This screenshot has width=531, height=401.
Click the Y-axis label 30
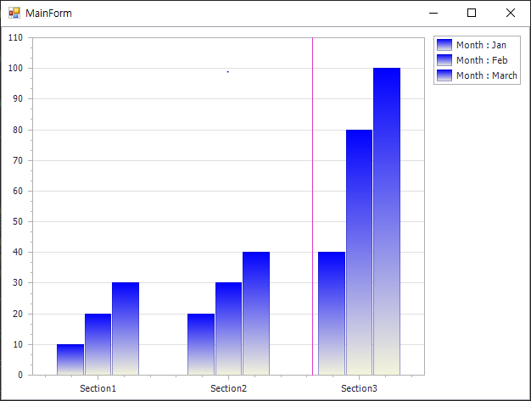point(18,282)
